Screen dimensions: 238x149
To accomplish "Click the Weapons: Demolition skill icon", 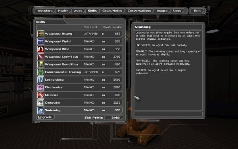I will tap(41, 64).
